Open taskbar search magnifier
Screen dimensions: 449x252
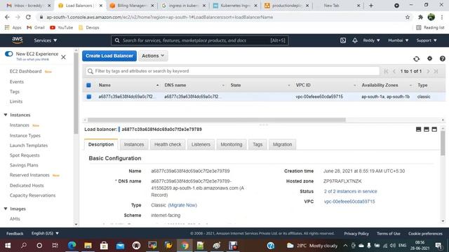tap(24, 245)
